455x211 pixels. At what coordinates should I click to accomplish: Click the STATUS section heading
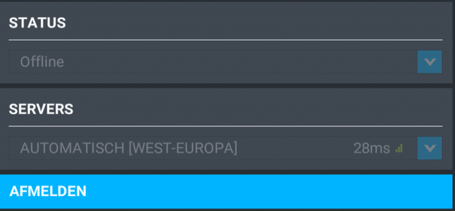(37, 23)
